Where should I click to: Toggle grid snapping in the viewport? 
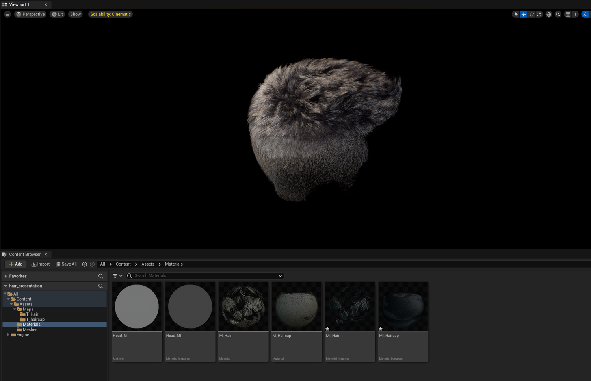(568, 14)
